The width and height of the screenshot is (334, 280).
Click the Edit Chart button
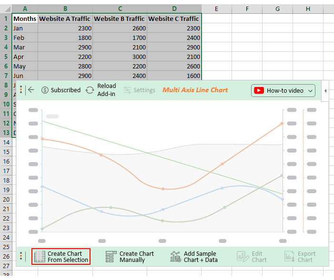252,257
